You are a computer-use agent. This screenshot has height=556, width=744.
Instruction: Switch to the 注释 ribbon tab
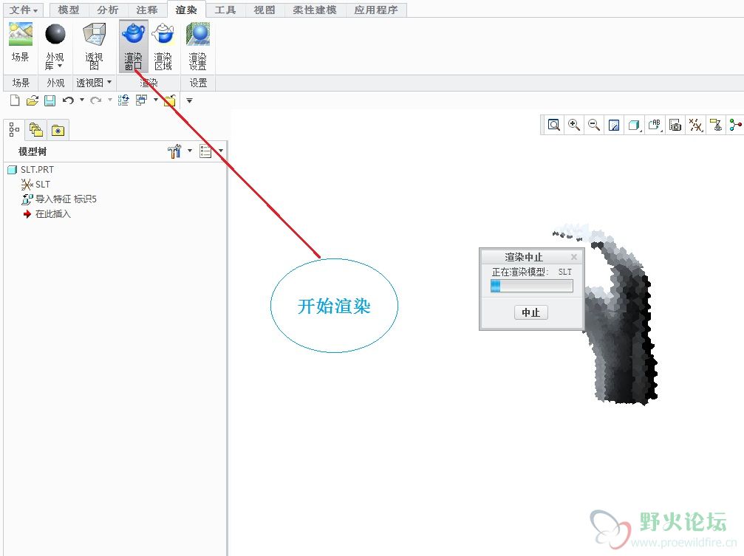coord(146,10)
